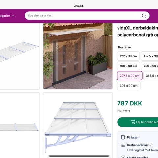Open the canopy bracket close-up image
This screenshot has height=158, width=158.
[78, 125]
